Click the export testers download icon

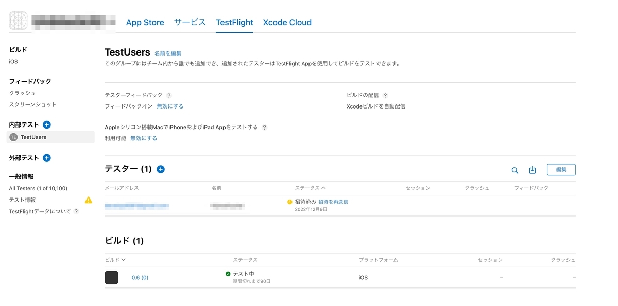[x=533, y=170]
